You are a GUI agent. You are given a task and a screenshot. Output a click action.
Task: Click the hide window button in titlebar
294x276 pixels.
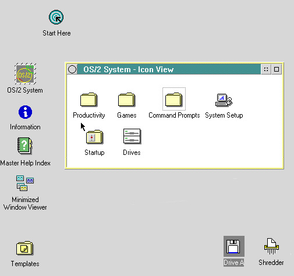pyautogui.click(x=266, y=69)
